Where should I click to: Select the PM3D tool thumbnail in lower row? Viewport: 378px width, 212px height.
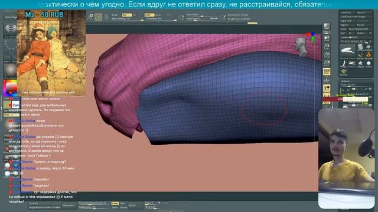(x=344, y=64)
